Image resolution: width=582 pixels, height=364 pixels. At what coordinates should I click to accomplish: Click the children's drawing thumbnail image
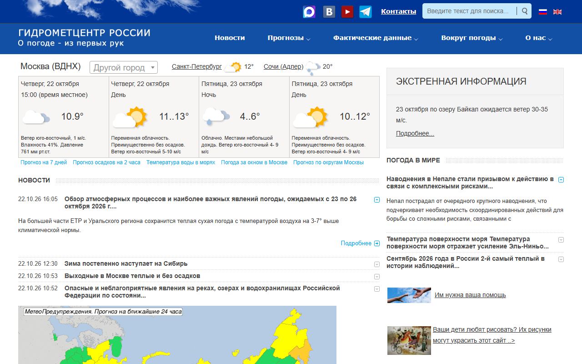pyautogui.click(x=409, y=340)
